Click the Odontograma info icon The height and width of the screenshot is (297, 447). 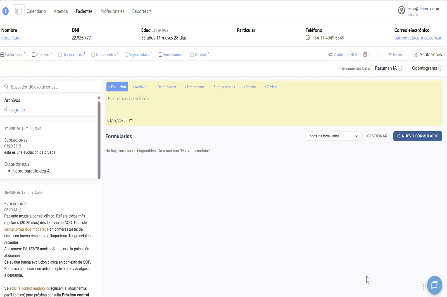click(x=440, y=68)
